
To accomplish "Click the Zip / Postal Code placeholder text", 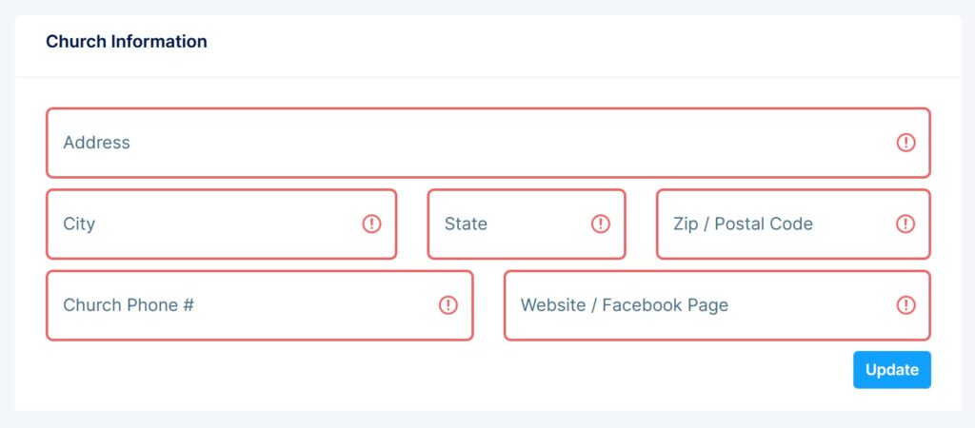I will [x=743, y=224].
